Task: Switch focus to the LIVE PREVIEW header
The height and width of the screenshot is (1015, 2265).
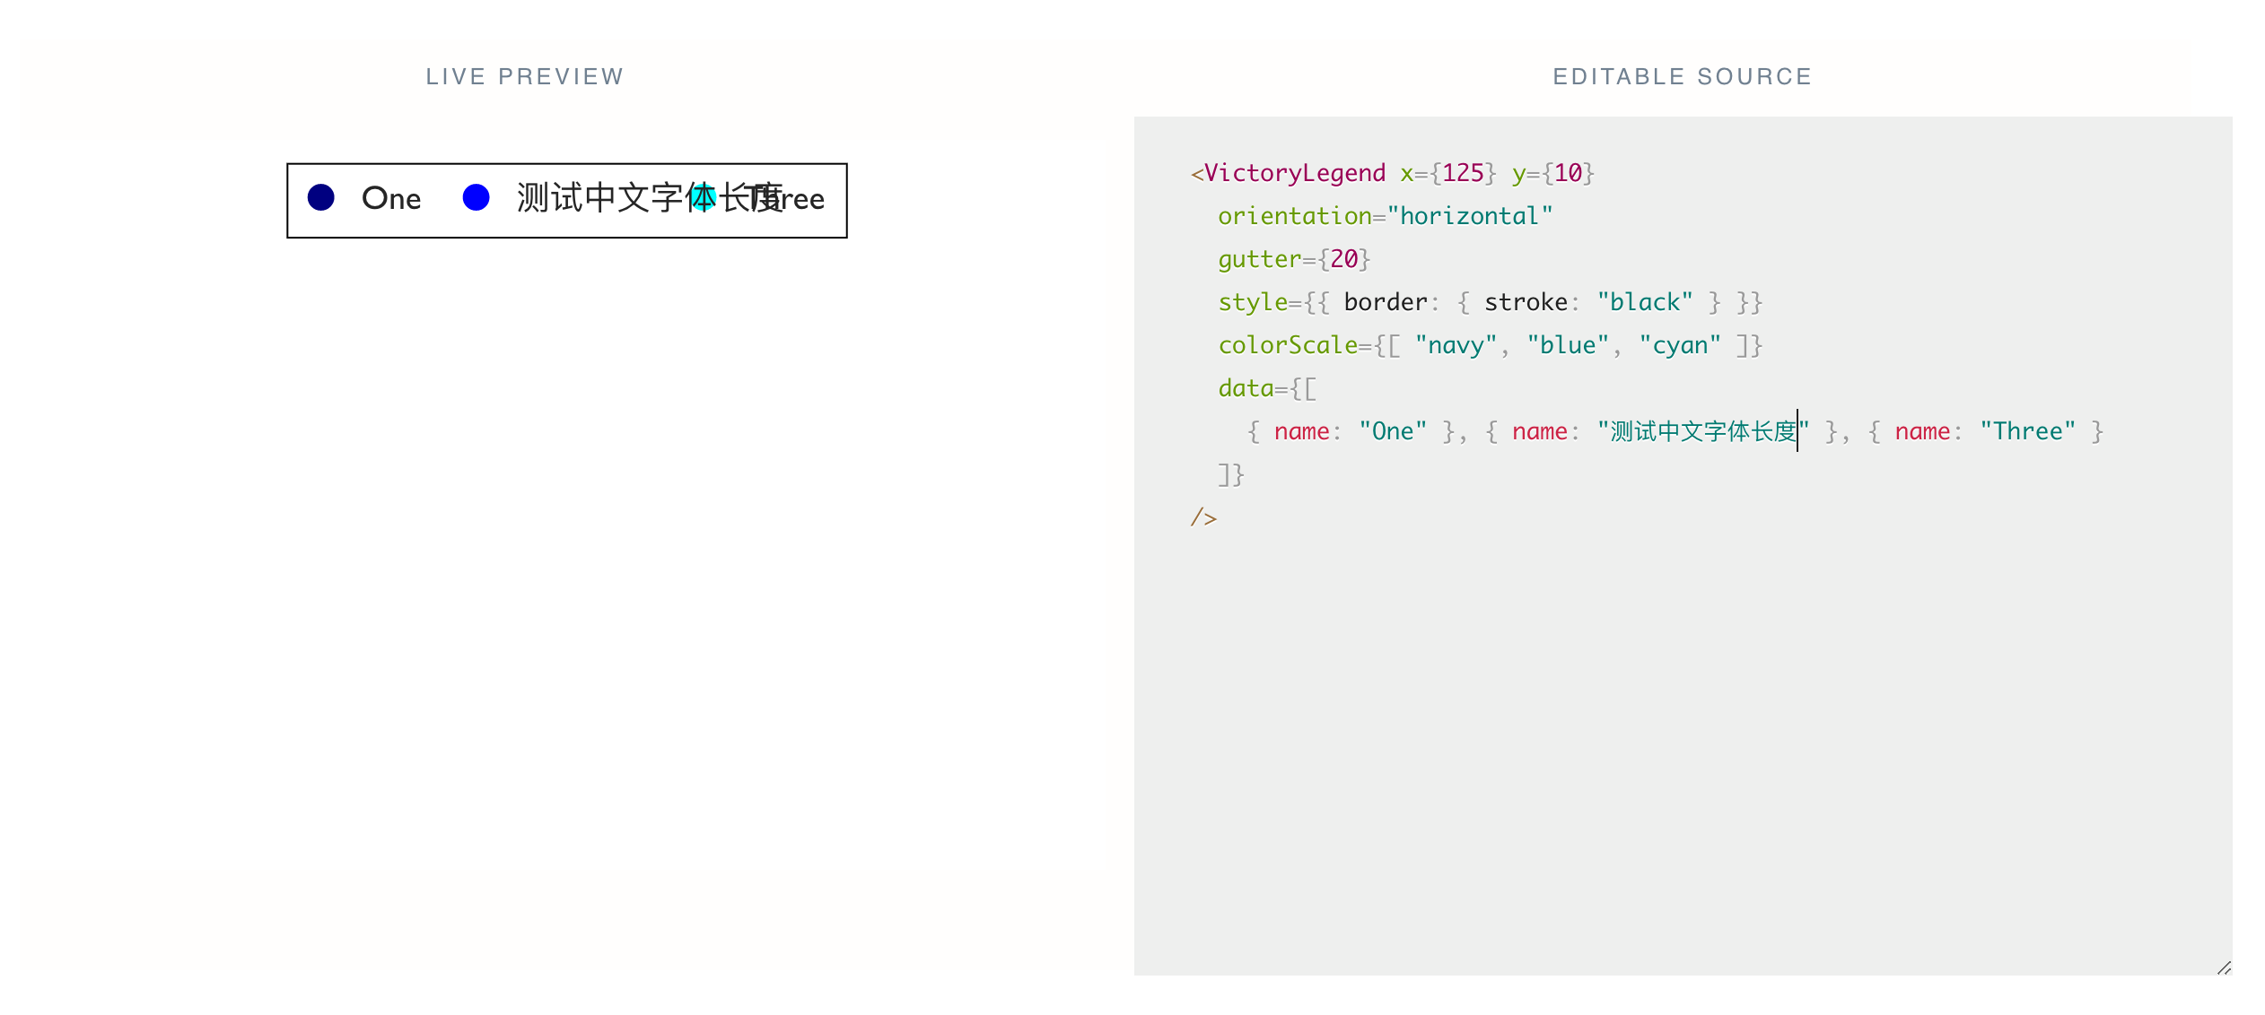Action: [525, 76]
